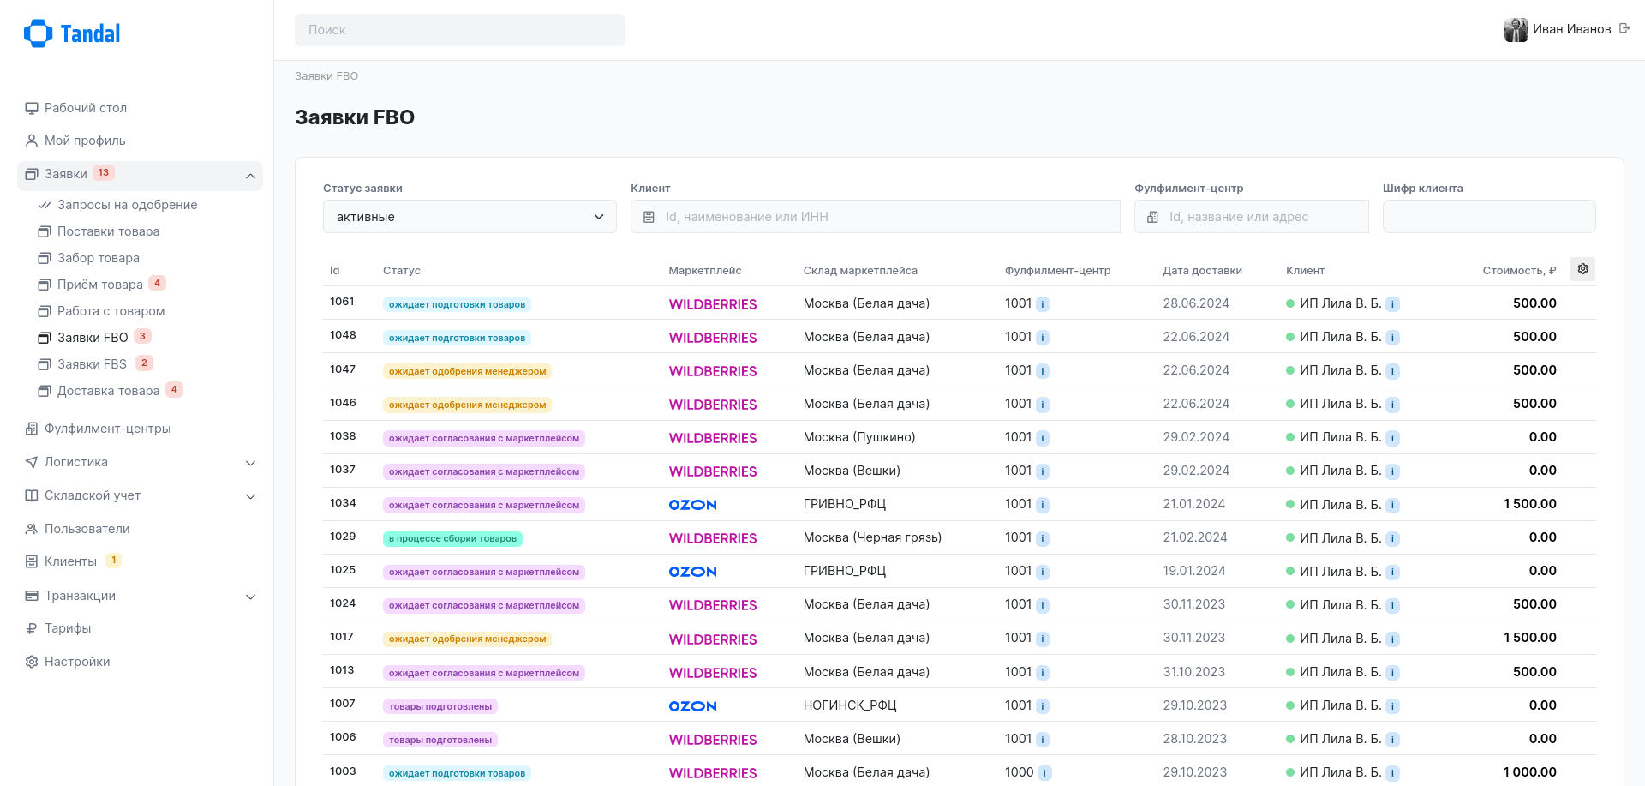Screen dimensions: 1645x786
Task: Open Доставка товара
Action: pyautogui.click(x=108, y=391)
